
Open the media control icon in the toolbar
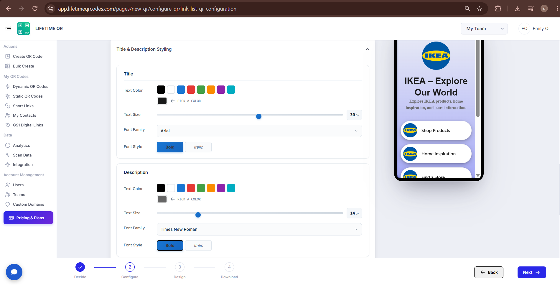531,9
